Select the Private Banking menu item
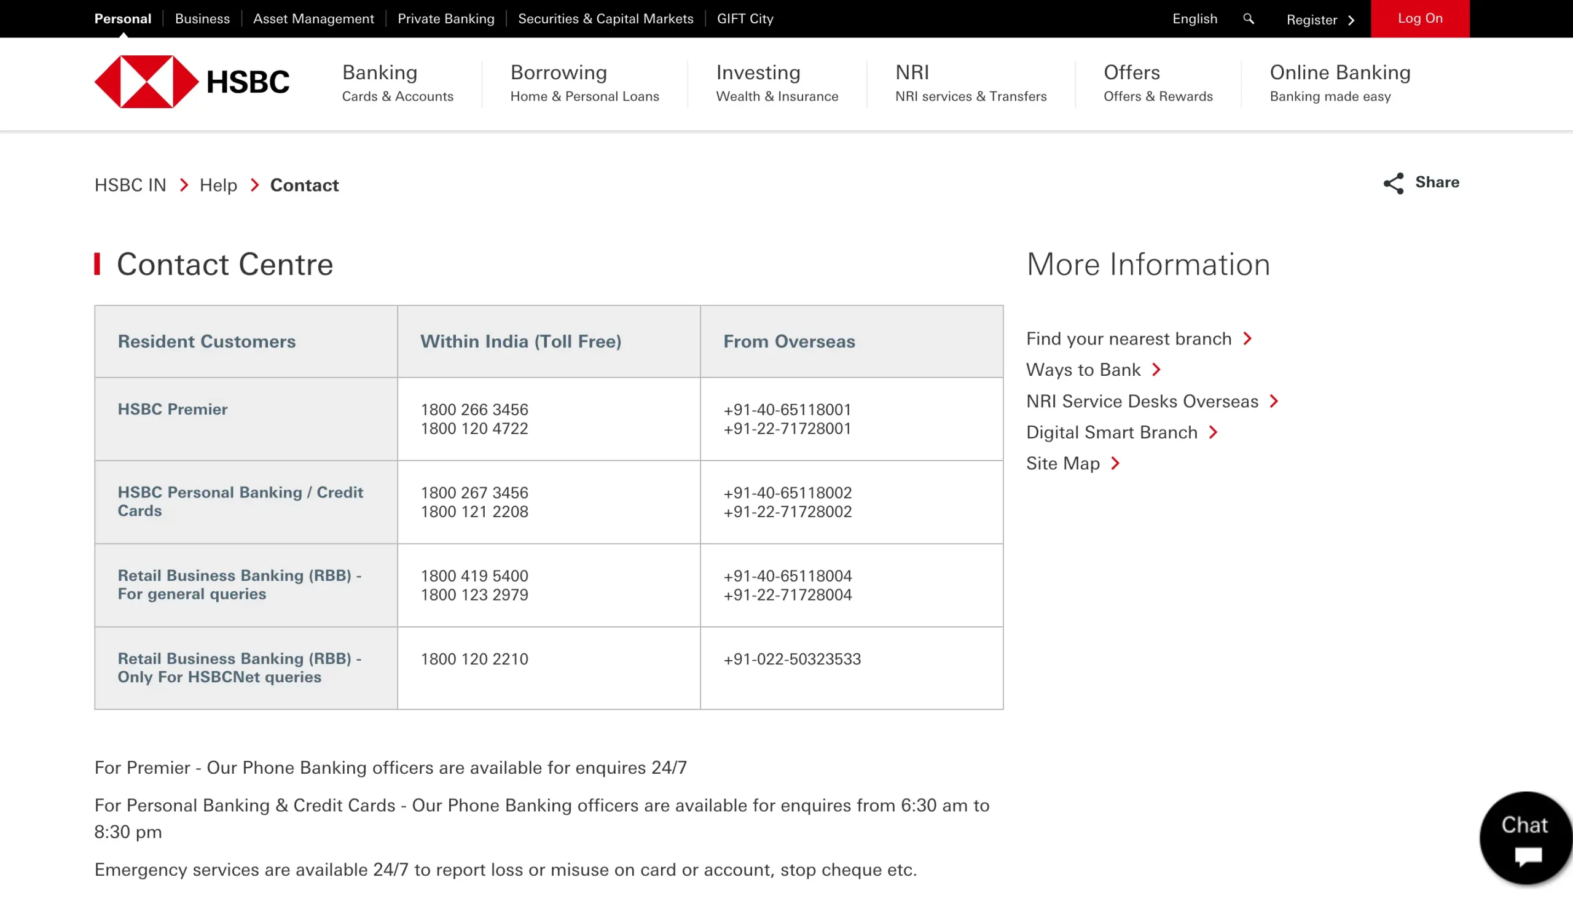 point(446,18)
